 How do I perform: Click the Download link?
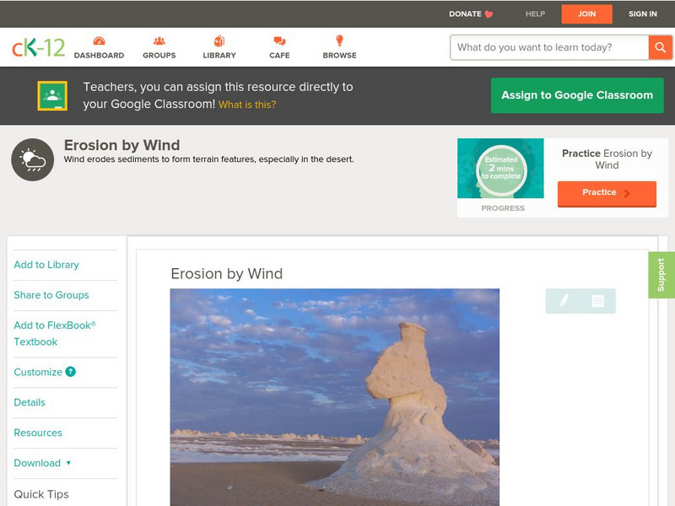point(37,463)
